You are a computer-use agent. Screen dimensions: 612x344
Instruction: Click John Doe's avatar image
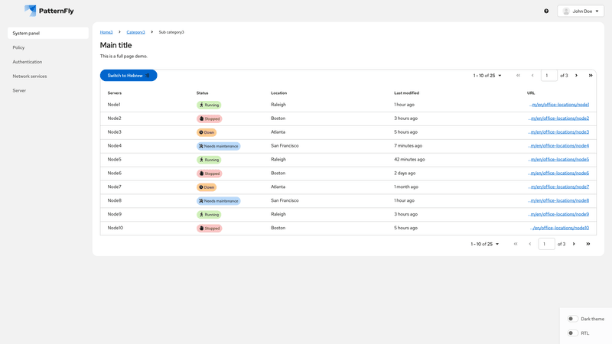[x=566, y=11]
